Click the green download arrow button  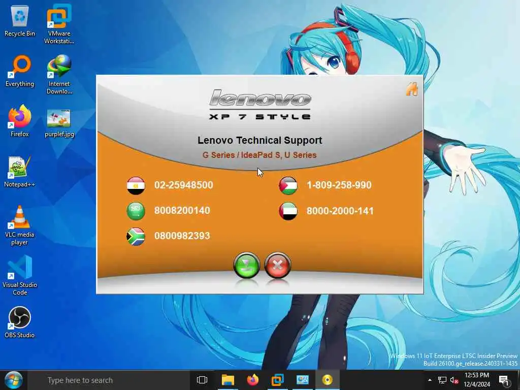(x=247, y=265)
